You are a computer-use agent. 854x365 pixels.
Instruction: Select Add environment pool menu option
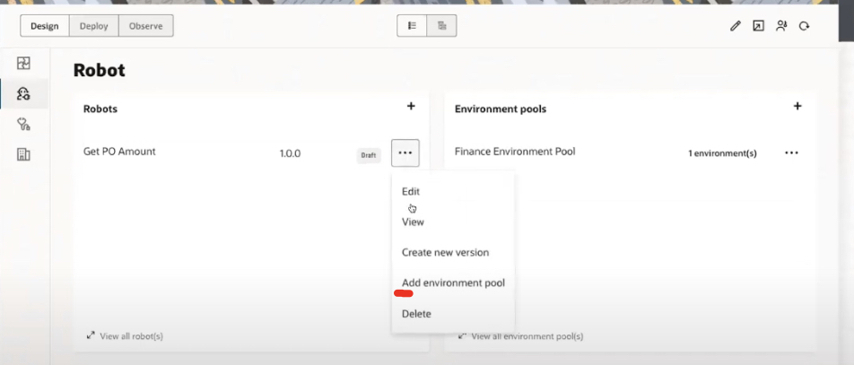453,282
